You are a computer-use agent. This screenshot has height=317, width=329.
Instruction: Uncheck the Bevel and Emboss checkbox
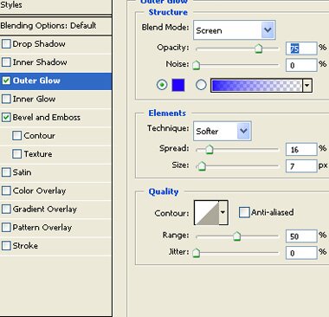pos(6,117)
